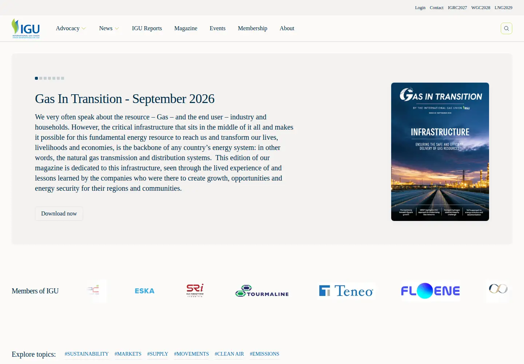Go to IGU logo homepage

tap(25, 28)
